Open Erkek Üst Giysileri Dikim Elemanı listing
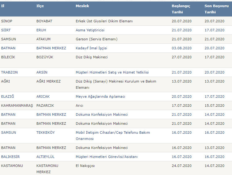Image resolution: width=232 pixels, height=175 pixels. (104, 21)
